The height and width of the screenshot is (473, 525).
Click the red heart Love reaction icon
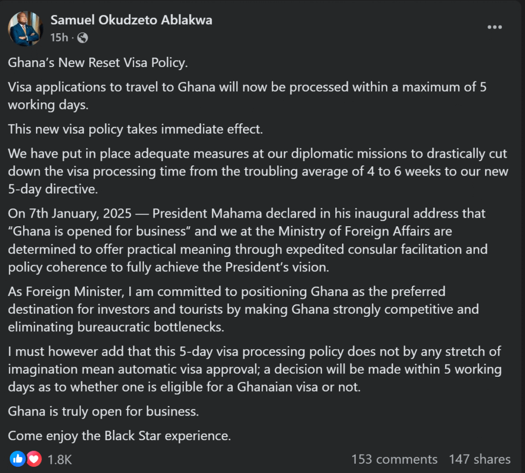coord(34,459)
